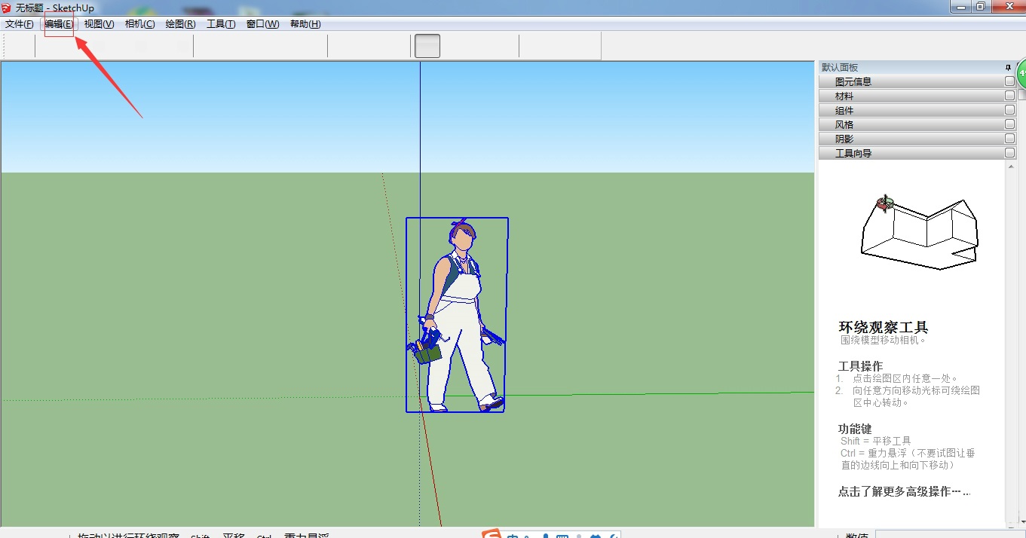Image resolution: width=1026 pixels, height=538 pixels.
Task: Collapse the 工具向导 panel
Action: coord(917,154)
